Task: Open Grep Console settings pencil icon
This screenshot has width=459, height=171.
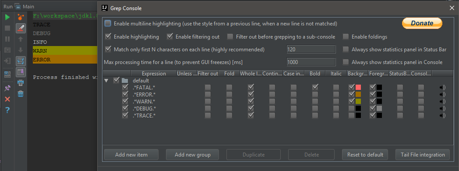Action: pos(21,28)
